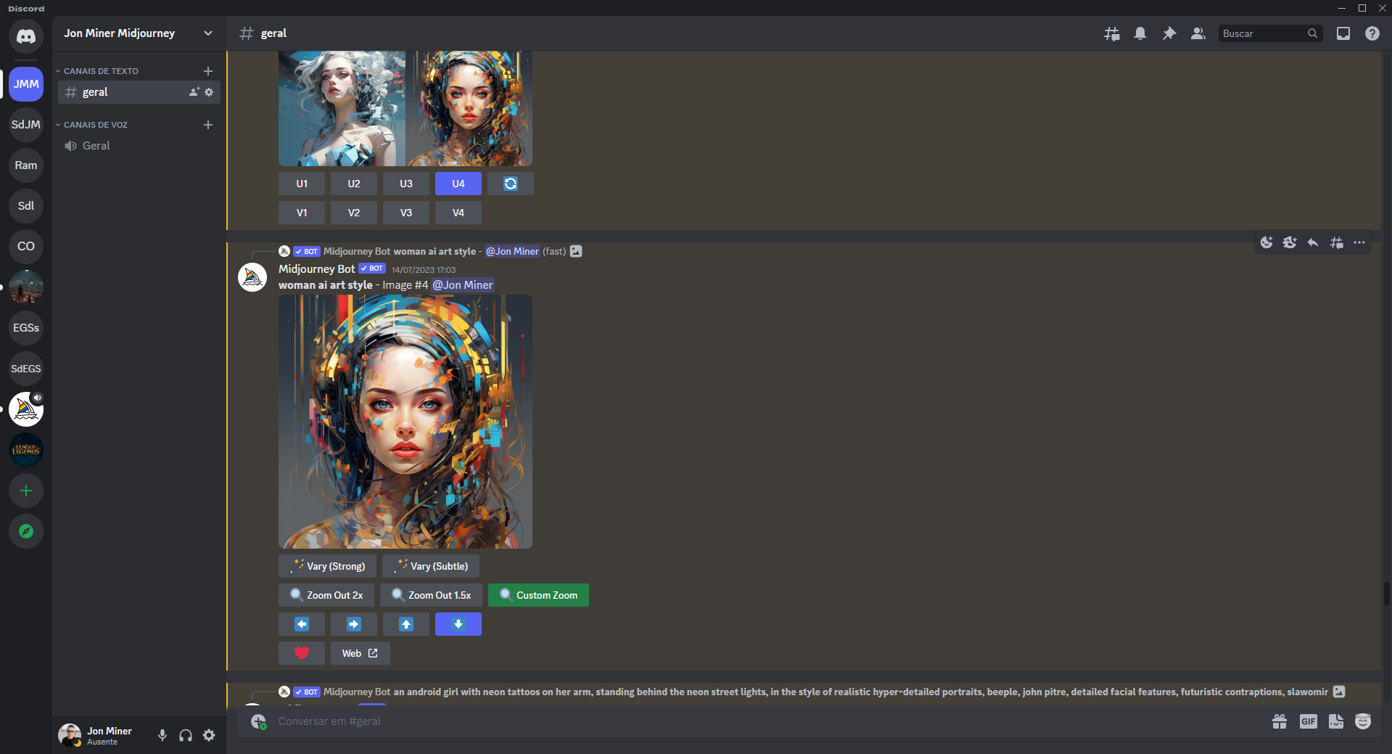Viewport: 1392px width, 754px height.
Task: Click the notification bell icon
Action: point(1140,33)
